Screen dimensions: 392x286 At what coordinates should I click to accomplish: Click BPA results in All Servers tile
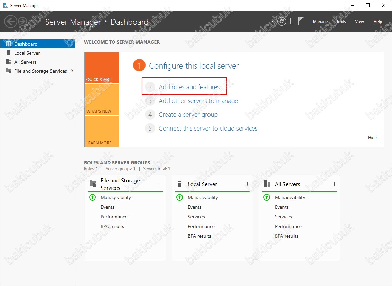[287, 236]
